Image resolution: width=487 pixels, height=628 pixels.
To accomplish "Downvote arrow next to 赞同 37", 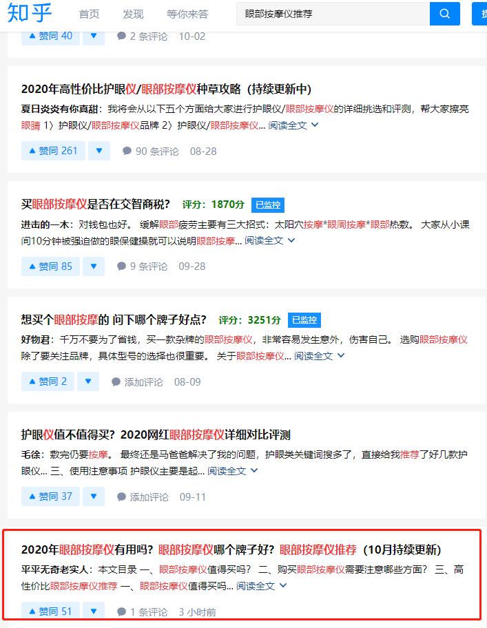I will coord(94,496).
